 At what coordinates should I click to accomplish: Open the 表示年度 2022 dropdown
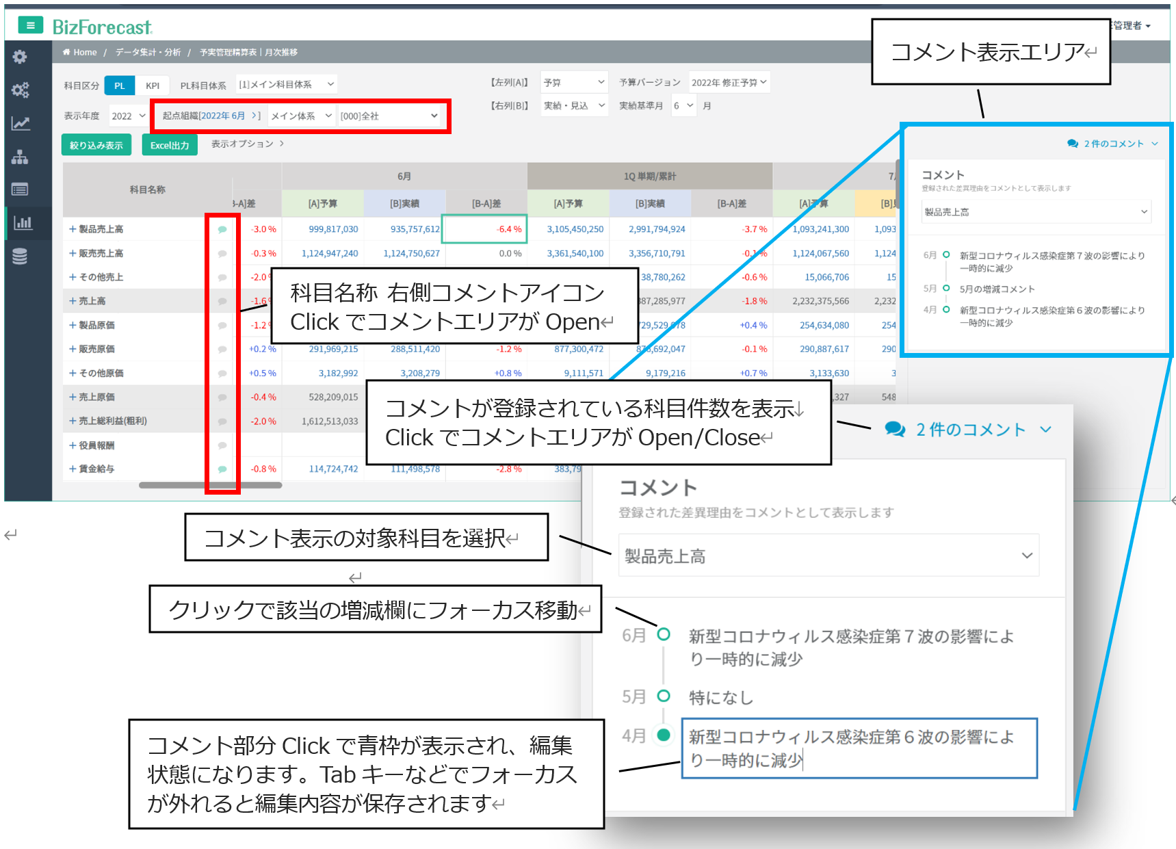[129, 116]
